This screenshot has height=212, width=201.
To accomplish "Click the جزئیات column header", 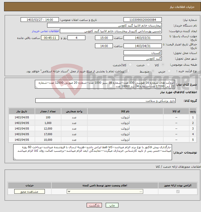I will 30,185.
